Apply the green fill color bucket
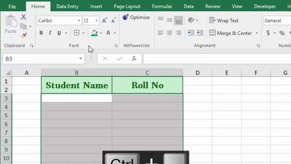Viewport: 291px width, 164px height. pos(94,33)
